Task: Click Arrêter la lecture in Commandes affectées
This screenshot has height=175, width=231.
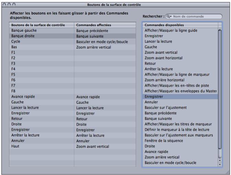Action: pos(90,135)
